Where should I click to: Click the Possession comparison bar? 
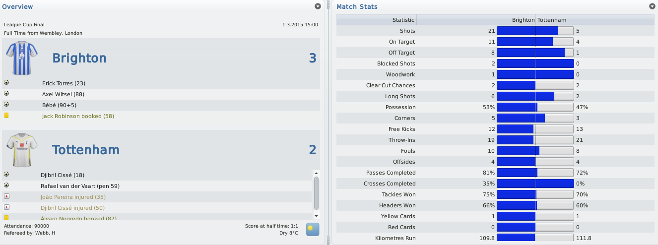(535, 107)
